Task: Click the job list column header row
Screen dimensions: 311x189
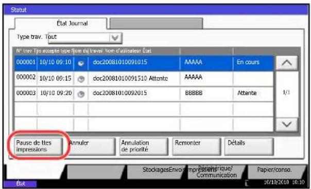Action: 144,51
